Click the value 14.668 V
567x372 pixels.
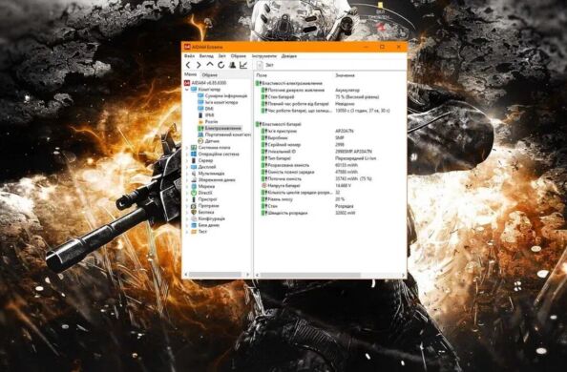(x=344, y=185)
